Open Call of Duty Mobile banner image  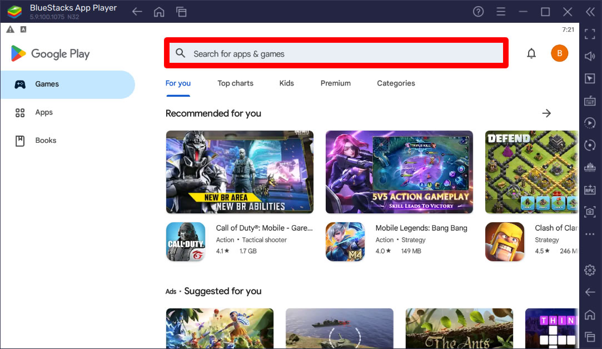[240, 172]
